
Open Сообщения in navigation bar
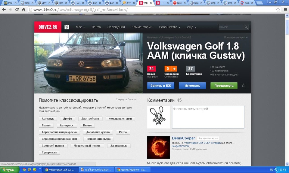click(x=116, y=27)
